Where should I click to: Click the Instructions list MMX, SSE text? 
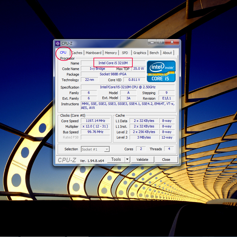tap(128, 106)
